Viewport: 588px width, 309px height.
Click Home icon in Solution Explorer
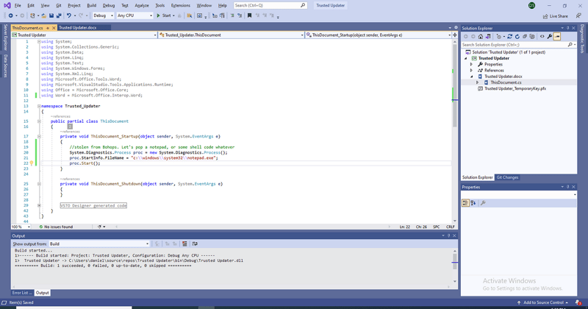[481, 37]
